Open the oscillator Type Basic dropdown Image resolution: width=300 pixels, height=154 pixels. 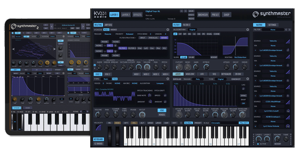[106, 79]
